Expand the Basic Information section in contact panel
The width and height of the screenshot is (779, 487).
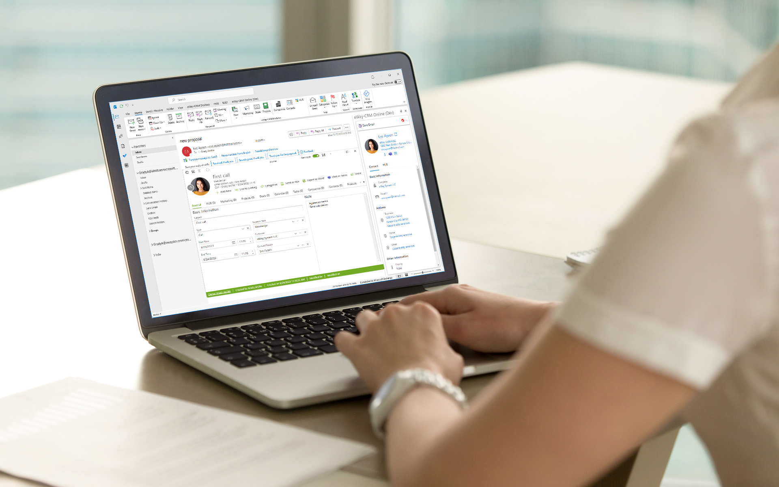[380, 176]
